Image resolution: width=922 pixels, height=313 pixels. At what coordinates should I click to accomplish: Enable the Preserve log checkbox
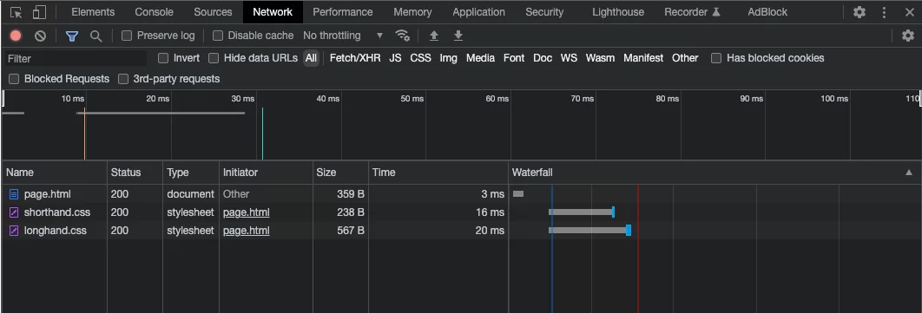point(127,36)
